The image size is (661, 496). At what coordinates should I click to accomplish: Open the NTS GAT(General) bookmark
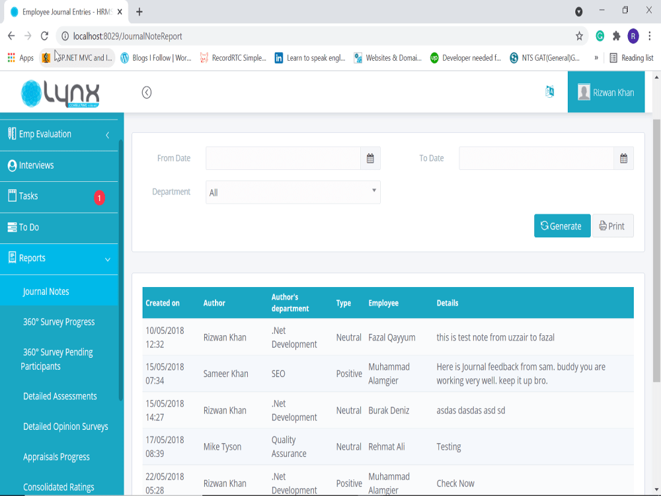click(x=544, y=58)
